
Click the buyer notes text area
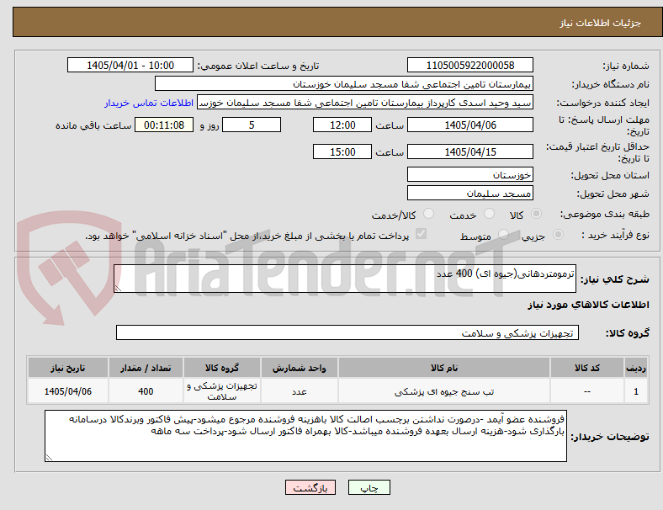pyautogui.click(x=305, y=436)
